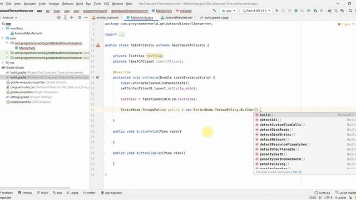Expand the androidTest package node
This screenshot has width=356, height=200.
coord(7,53)
